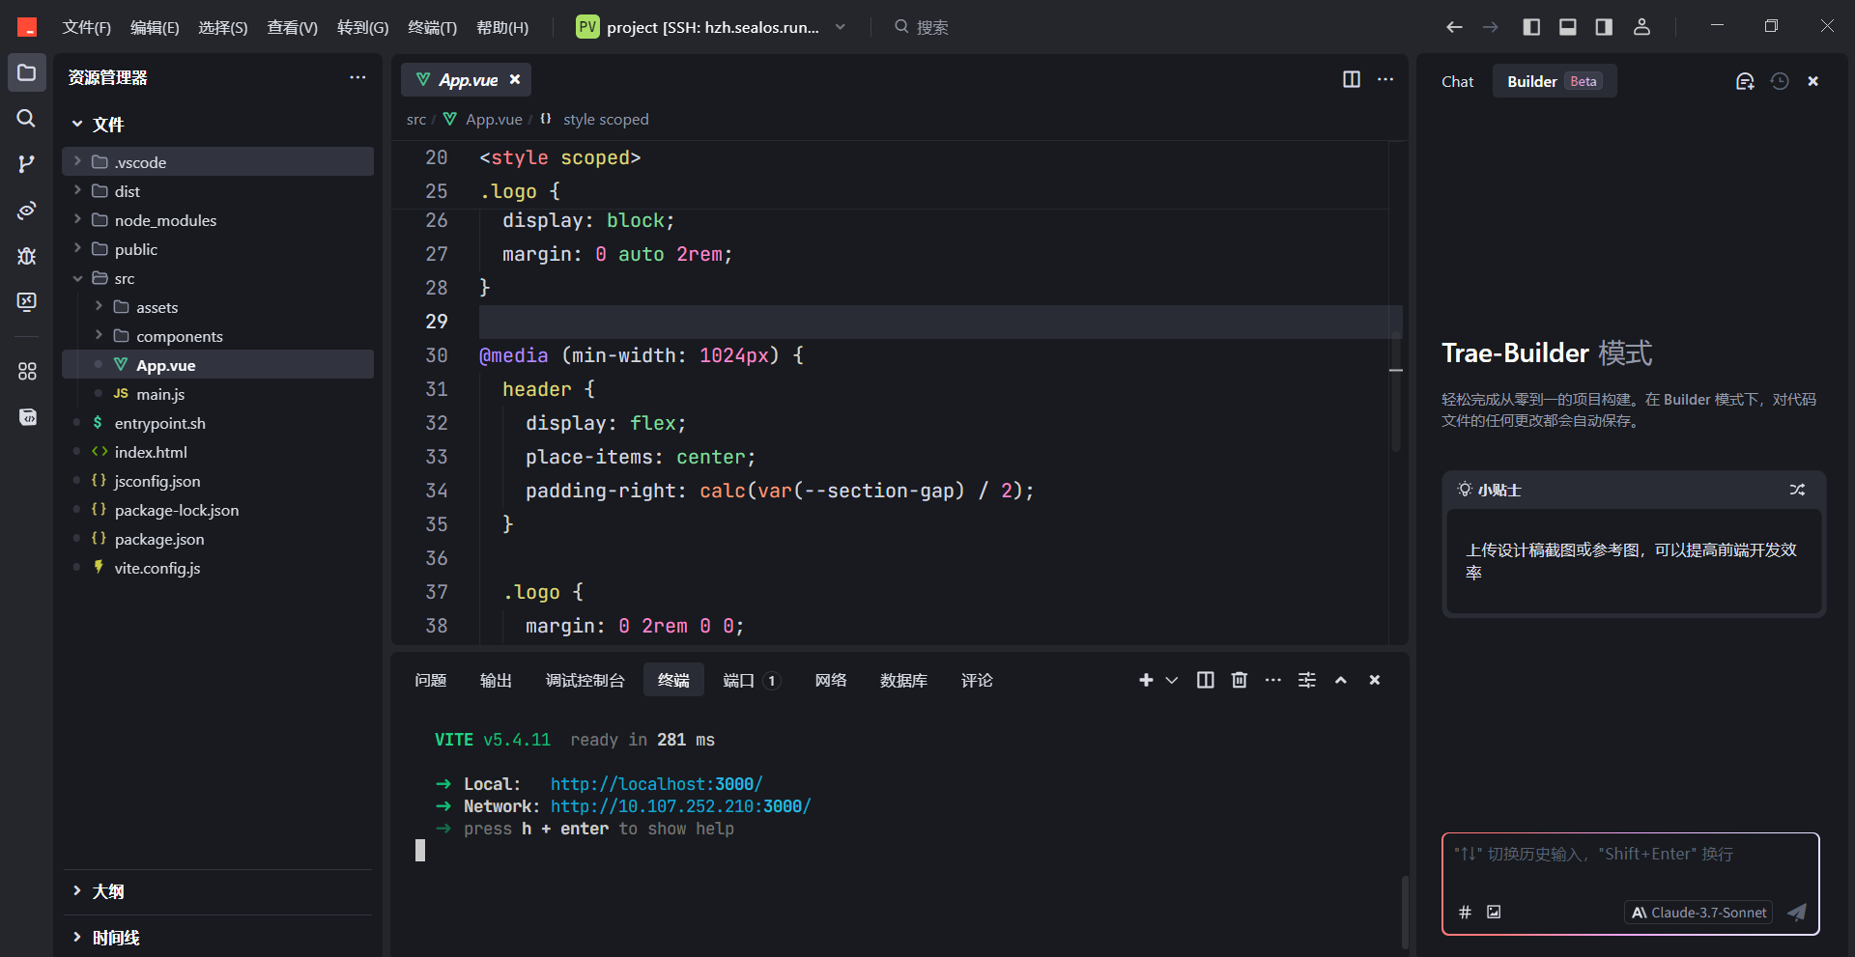Open the Debug view bug icon
Image resolution: width=1855 pixels, height=957 pixels.
coord(27,256)
